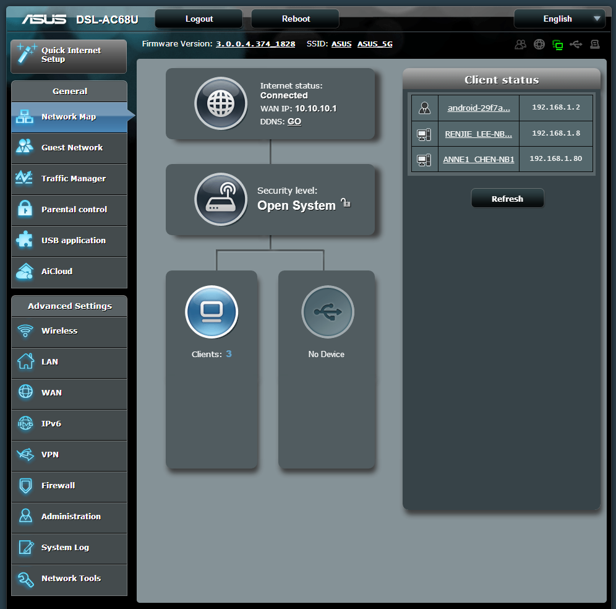Open Quick Internet Setup wizard
616x609 pixels.
coord(69,56)
